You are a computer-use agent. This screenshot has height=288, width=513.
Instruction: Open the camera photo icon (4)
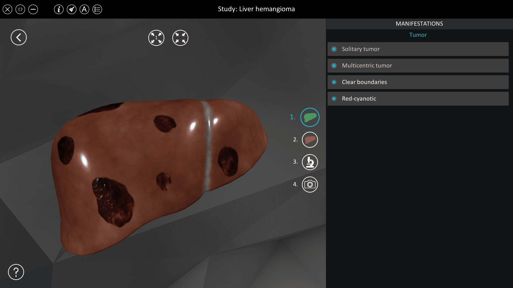[x=310, y=185]
